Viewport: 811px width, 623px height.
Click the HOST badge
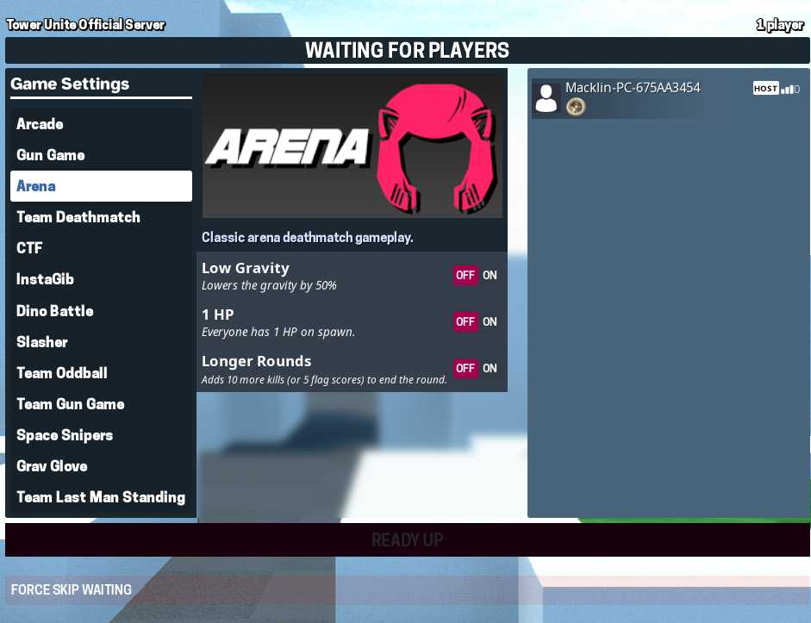point(765,89)
